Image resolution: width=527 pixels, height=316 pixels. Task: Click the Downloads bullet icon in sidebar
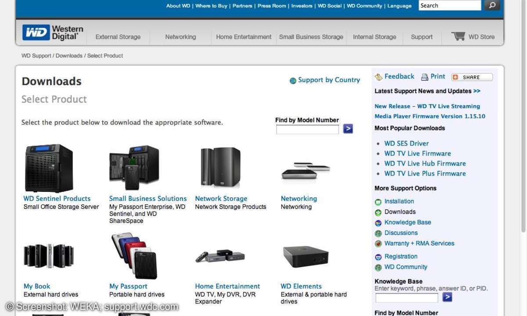pos(378,212)
